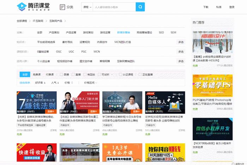This screenshot has width=247, height=165.
Task: Click inside the search input field
Action: pos(114,7)
